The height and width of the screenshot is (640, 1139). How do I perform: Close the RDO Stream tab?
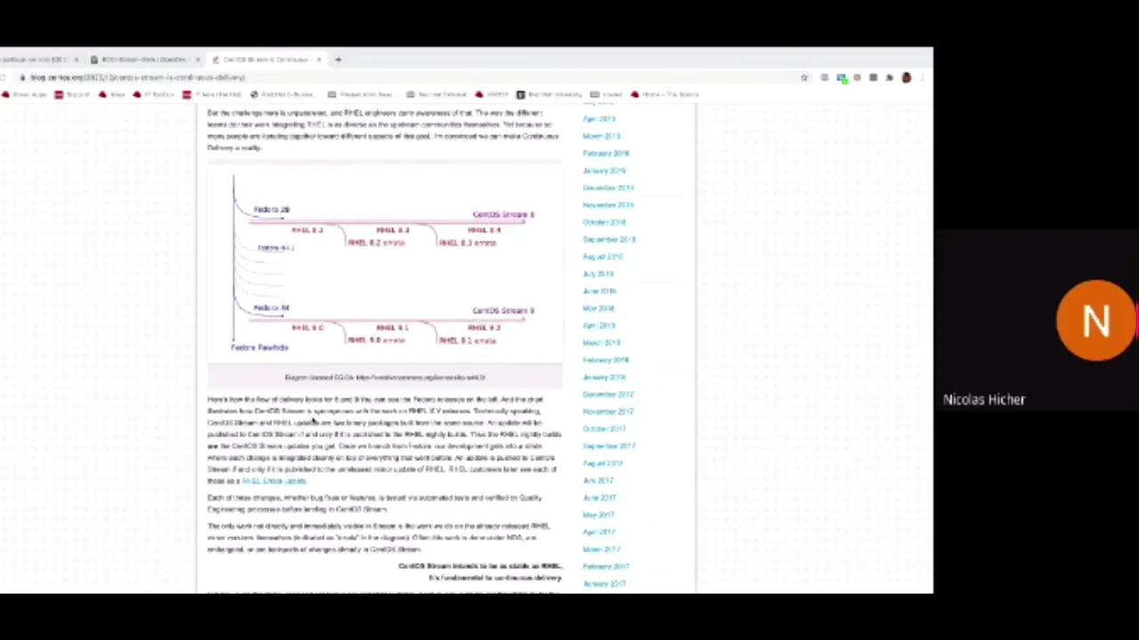pos(197,60)
